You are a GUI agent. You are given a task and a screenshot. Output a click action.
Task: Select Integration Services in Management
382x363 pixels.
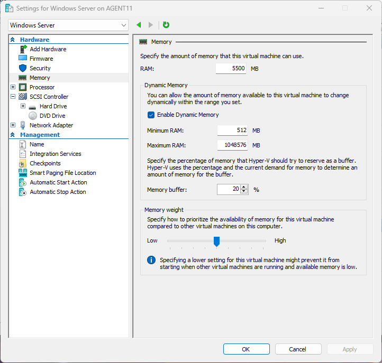pyautogui.click(x=55, y=154)
